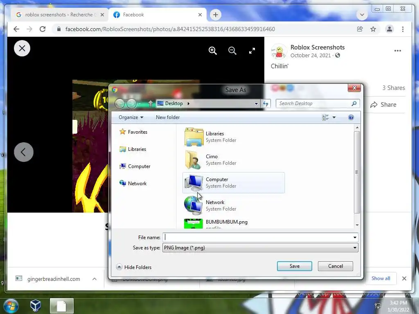Open Chrome three-dot menu
Image resolution: width=419 pixels, height=314 pixels.
403,29
